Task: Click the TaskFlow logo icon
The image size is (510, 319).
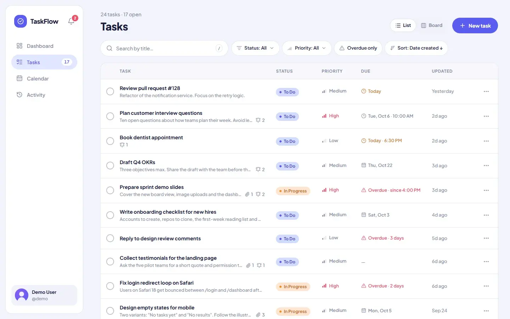Action: 21,21
